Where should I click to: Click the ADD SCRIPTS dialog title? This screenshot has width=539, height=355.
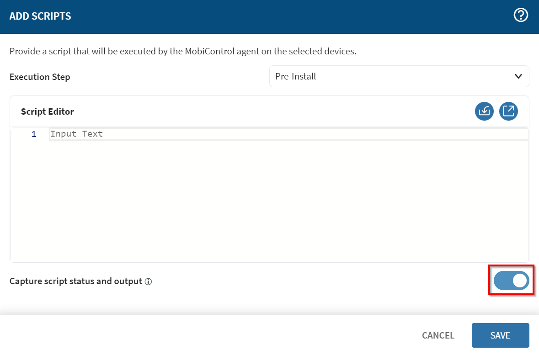pyautogui.click(x=40, y=16)
